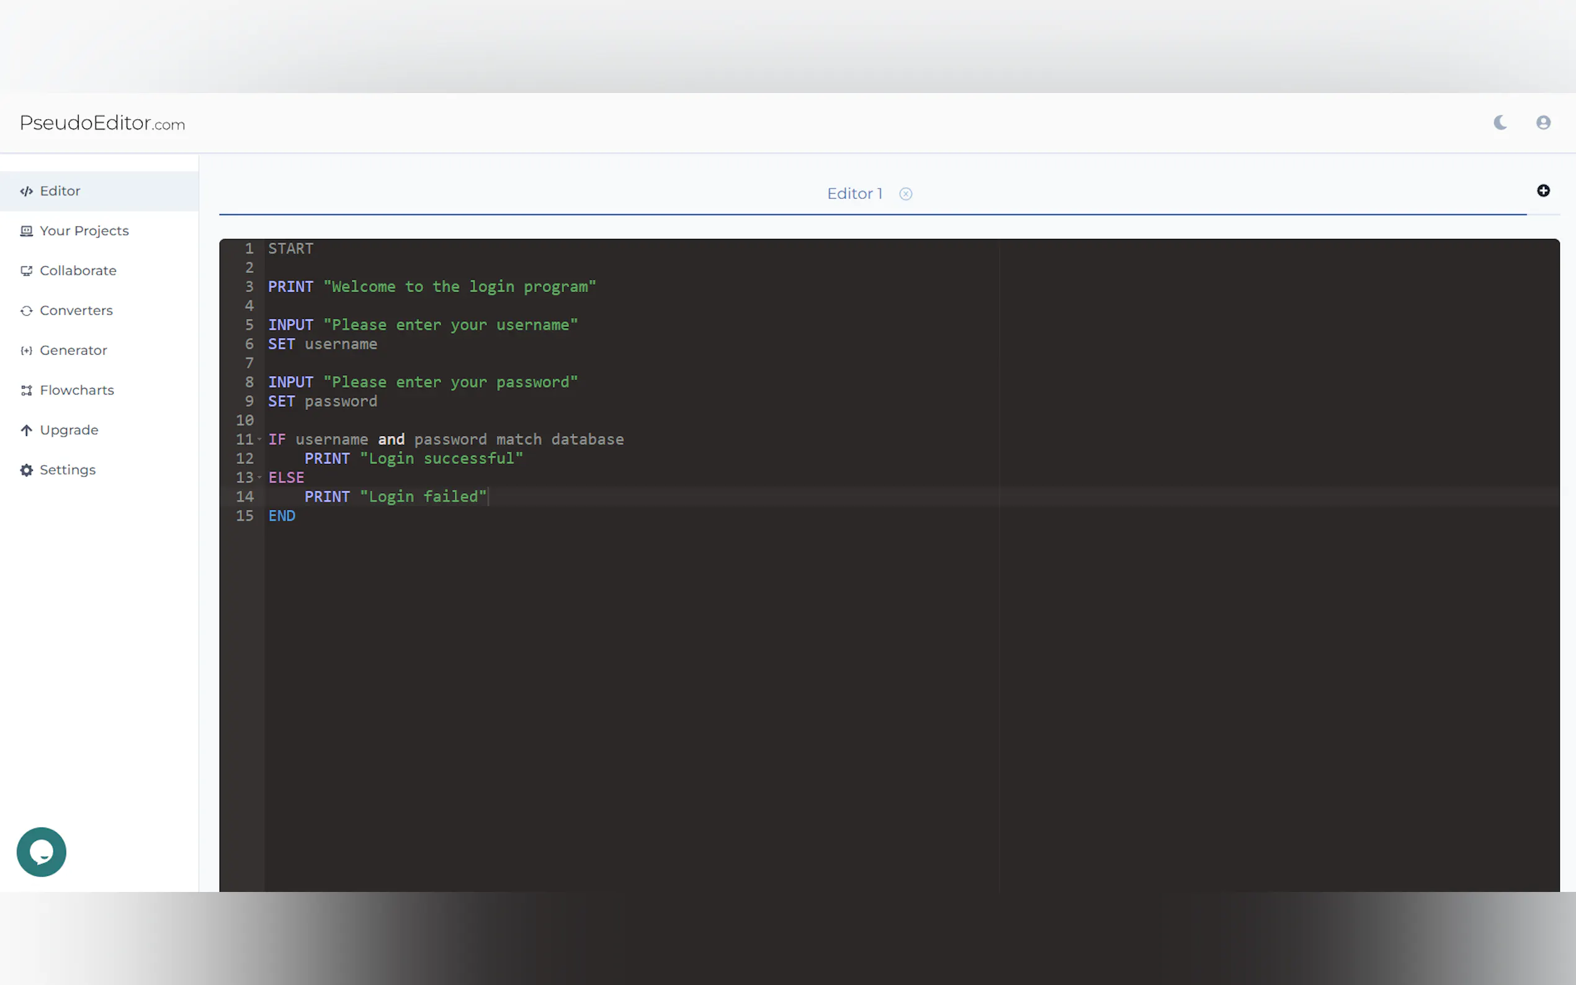
Task: Click the START keyword on line 1
Action: point(290,248)
